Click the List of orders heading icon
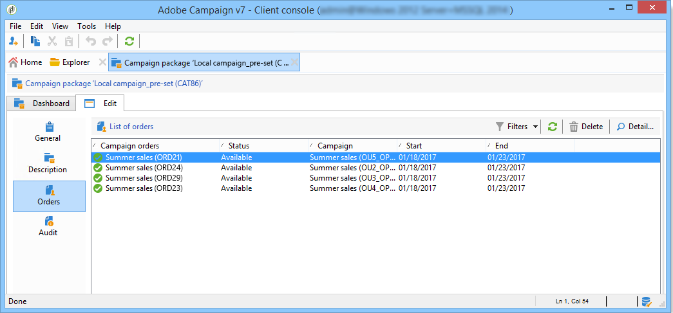The width and height of the screenshot is (673, 313). (101, 127)
